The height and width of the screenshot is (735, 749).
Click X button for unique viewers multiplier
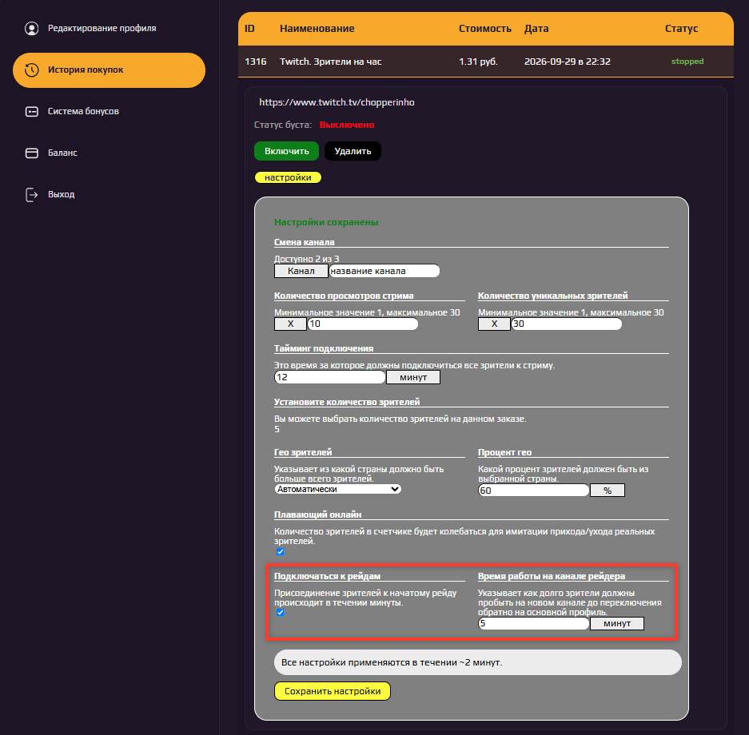click(494, 324)
